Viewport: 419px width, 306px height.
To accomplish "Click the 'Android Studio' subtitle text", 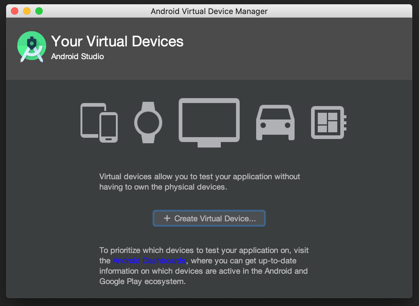I will (77, 56).
